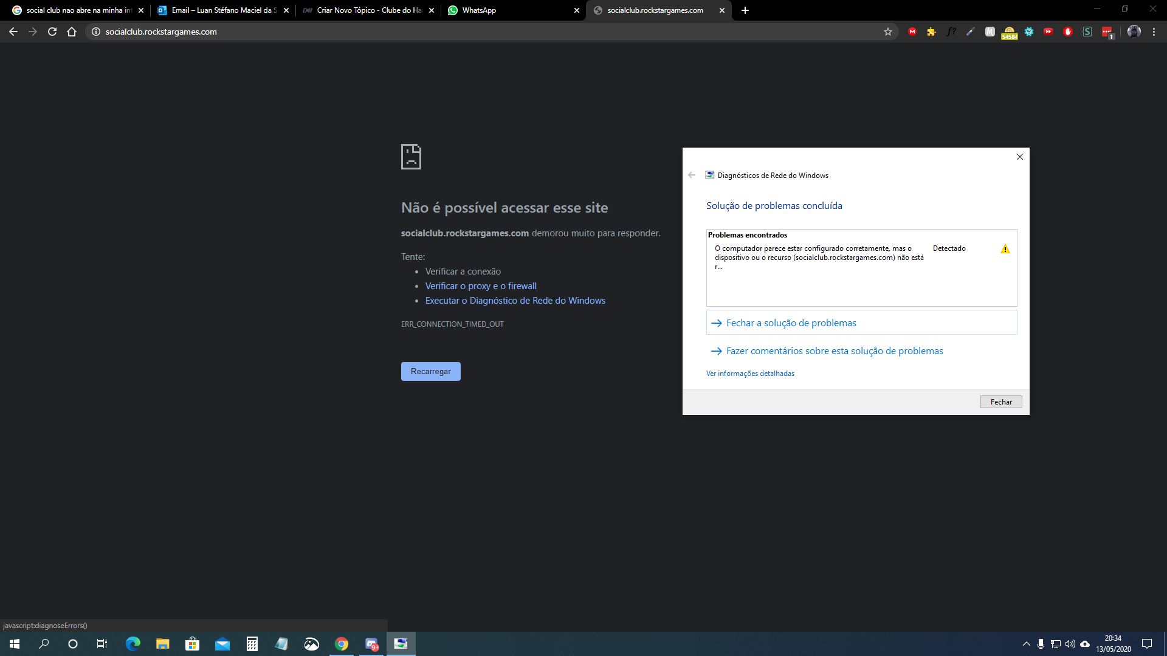Reload the page with the toolbar refresh icon
The width and height of the screenshot is (1167, 656).
click(x=52, y=32)
